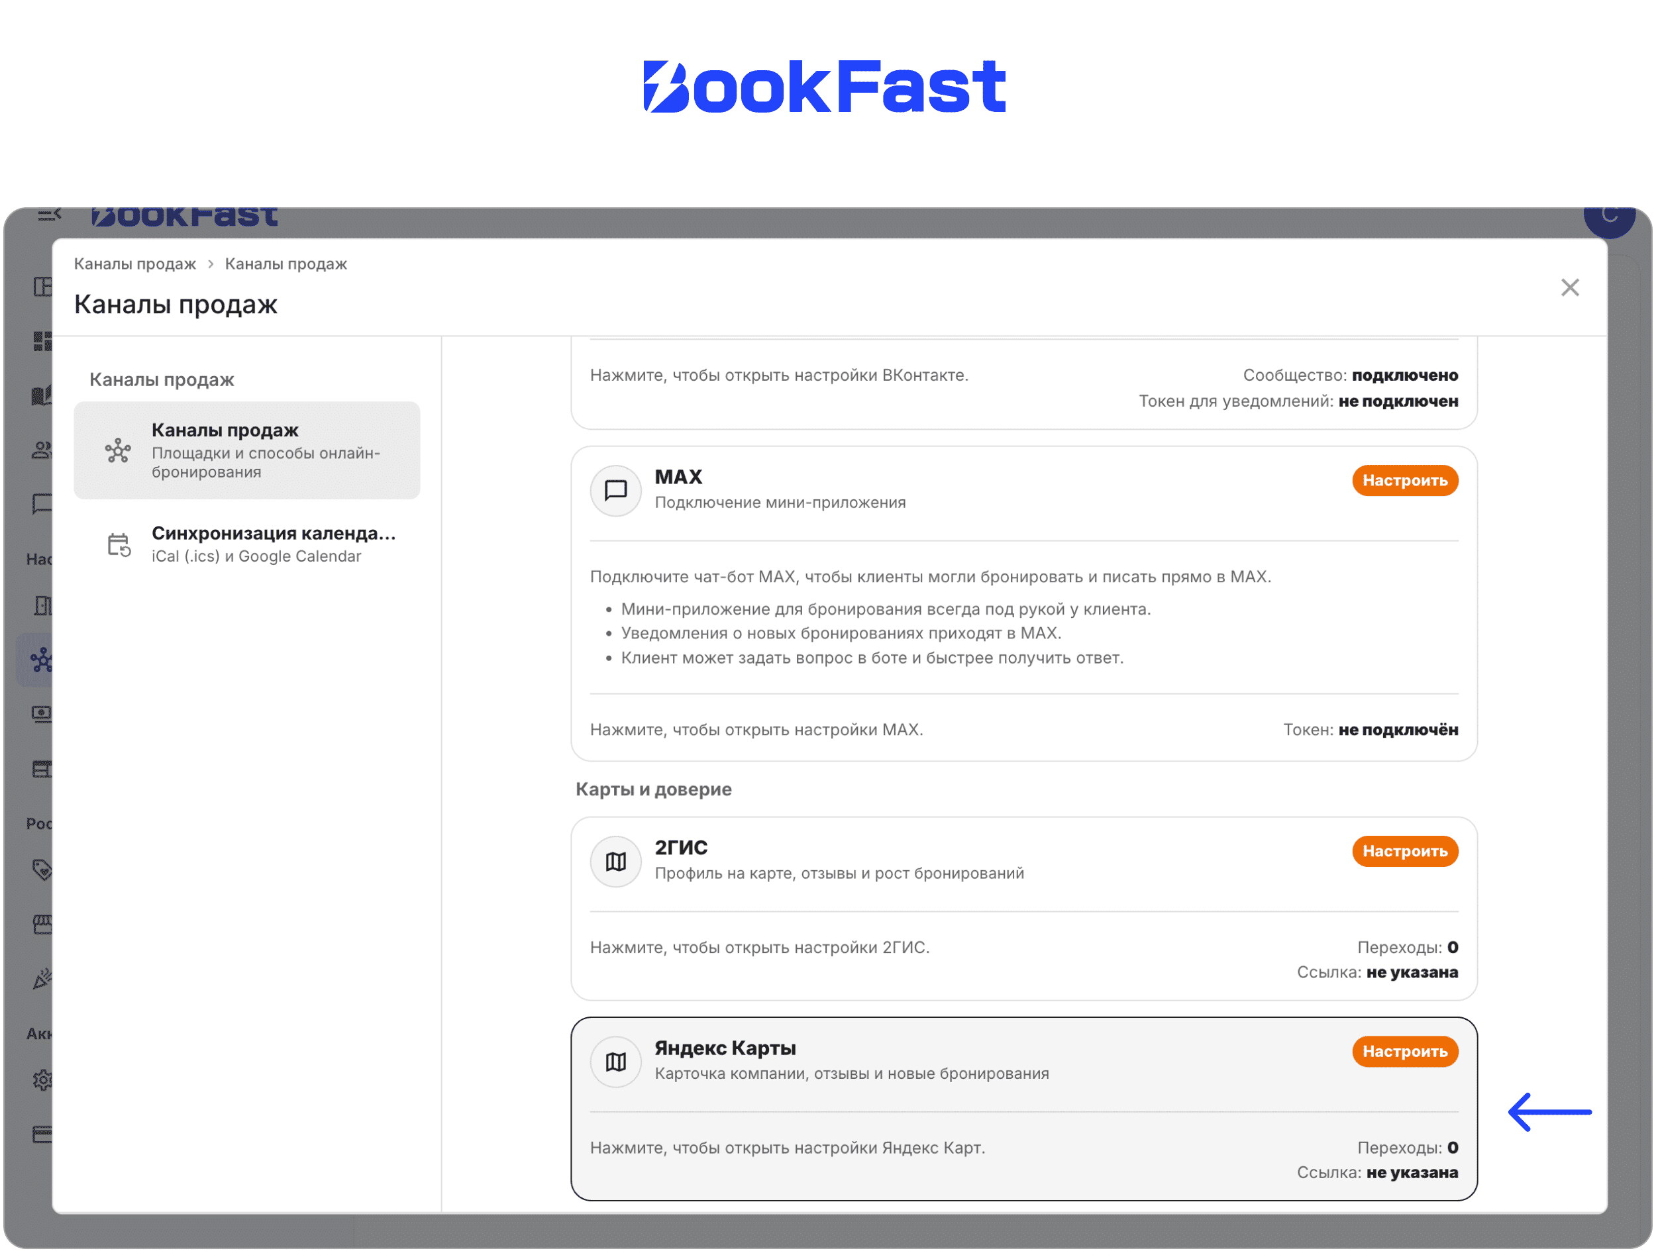Click the BookFast logo in the app header

coord(184,216)
